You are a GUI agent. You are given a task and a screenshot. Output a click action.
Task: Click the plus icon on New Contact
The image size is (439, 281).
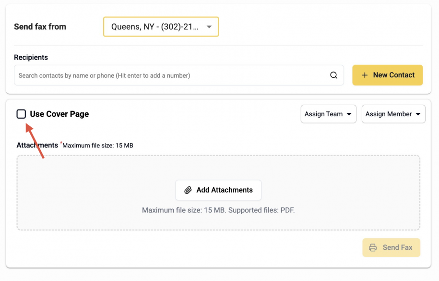(365, 75)
